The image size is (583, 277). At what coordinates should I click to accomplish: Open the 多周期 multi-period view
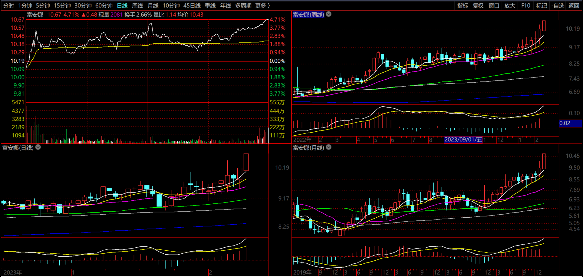[x=243, y=6]
